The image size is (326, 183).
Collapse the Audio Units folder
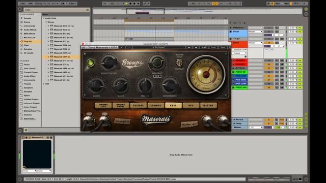tap(44, 18)
